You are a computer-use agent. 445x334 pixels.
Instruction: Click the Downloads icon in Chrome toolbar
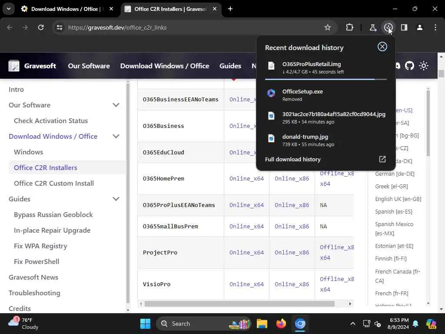tap(388, 27)
